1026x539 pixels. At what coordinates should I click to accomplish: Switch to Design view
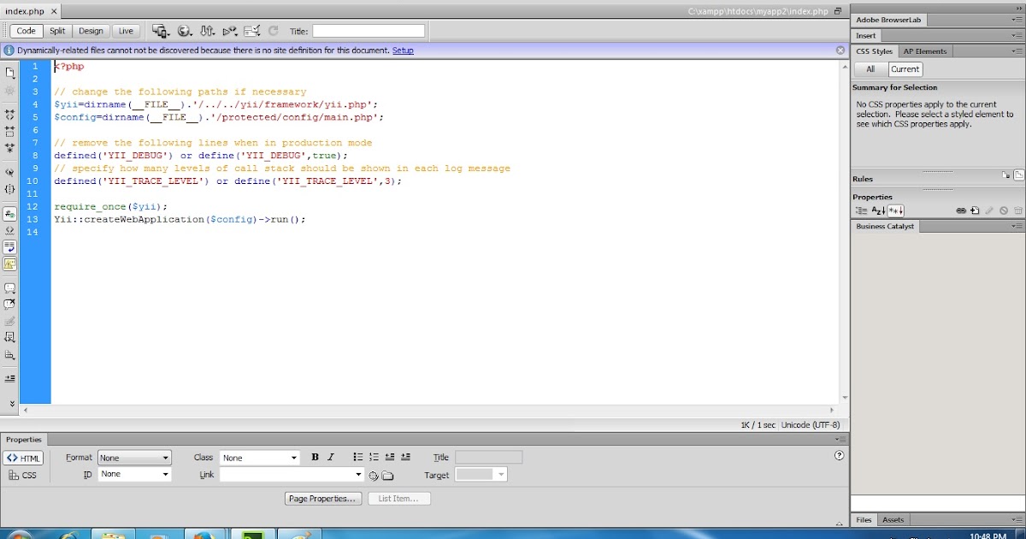click(91, 31)
